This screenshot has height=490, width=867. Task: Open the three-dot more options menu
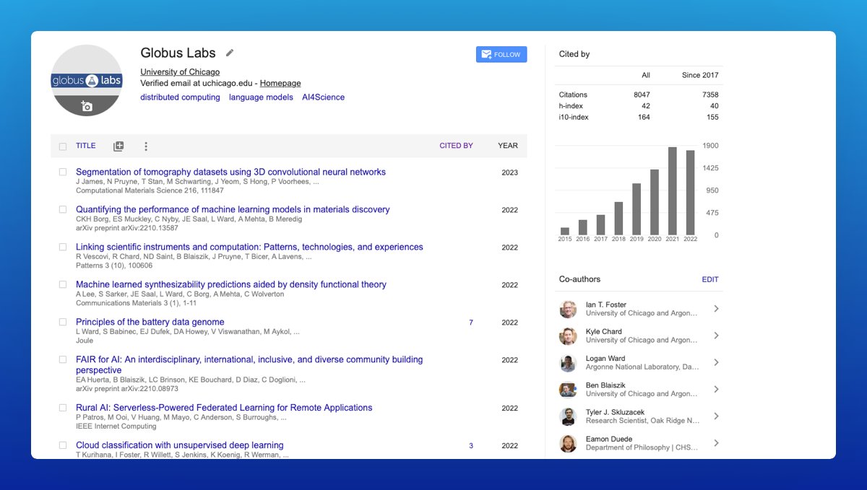(145, 146)
